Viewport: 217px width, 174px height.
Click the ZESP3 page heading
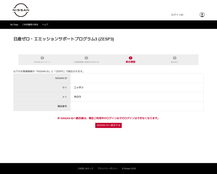pyautogui.click(x=64, y=39)
